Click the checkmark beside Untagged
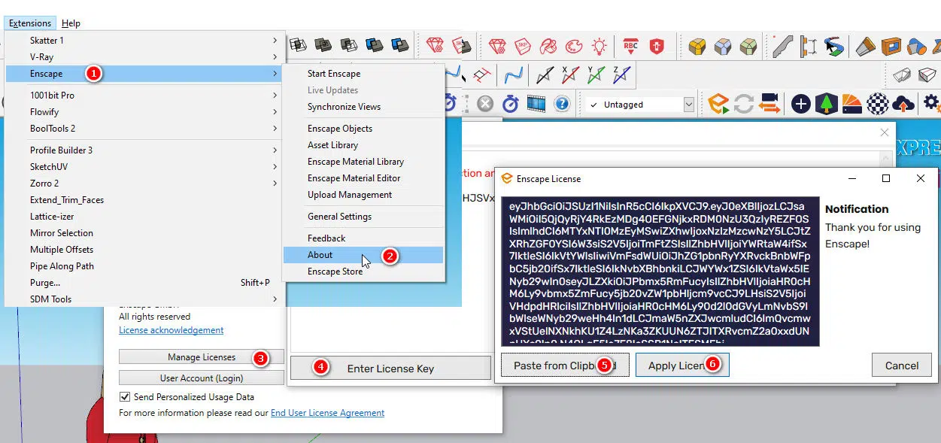Image resolution: width=941 pixels, height=443 pixels. (593, 104)
